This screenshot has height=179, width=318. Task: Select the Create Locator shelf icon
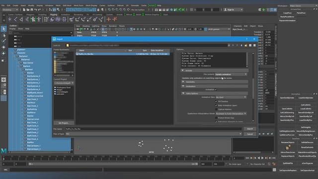coord(10,19)
